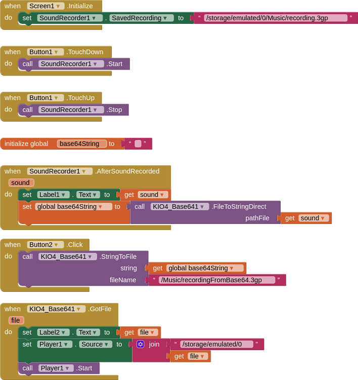The width and height of the screenshot is (358, 380).
Task: Select the file parameter in GotFile event
Action: (16, 320)
